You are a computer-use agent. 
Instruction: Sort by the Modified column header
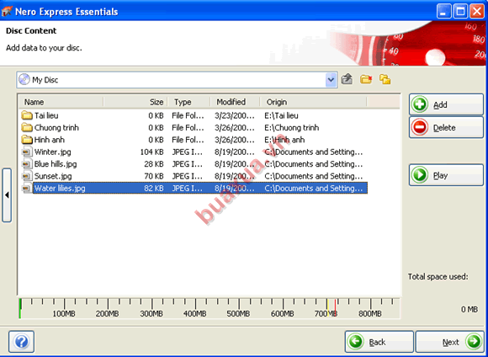tap(236, 102)
